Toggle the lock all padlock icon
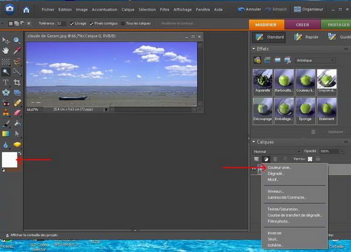 pyautogui.click(x=318, y=159)
